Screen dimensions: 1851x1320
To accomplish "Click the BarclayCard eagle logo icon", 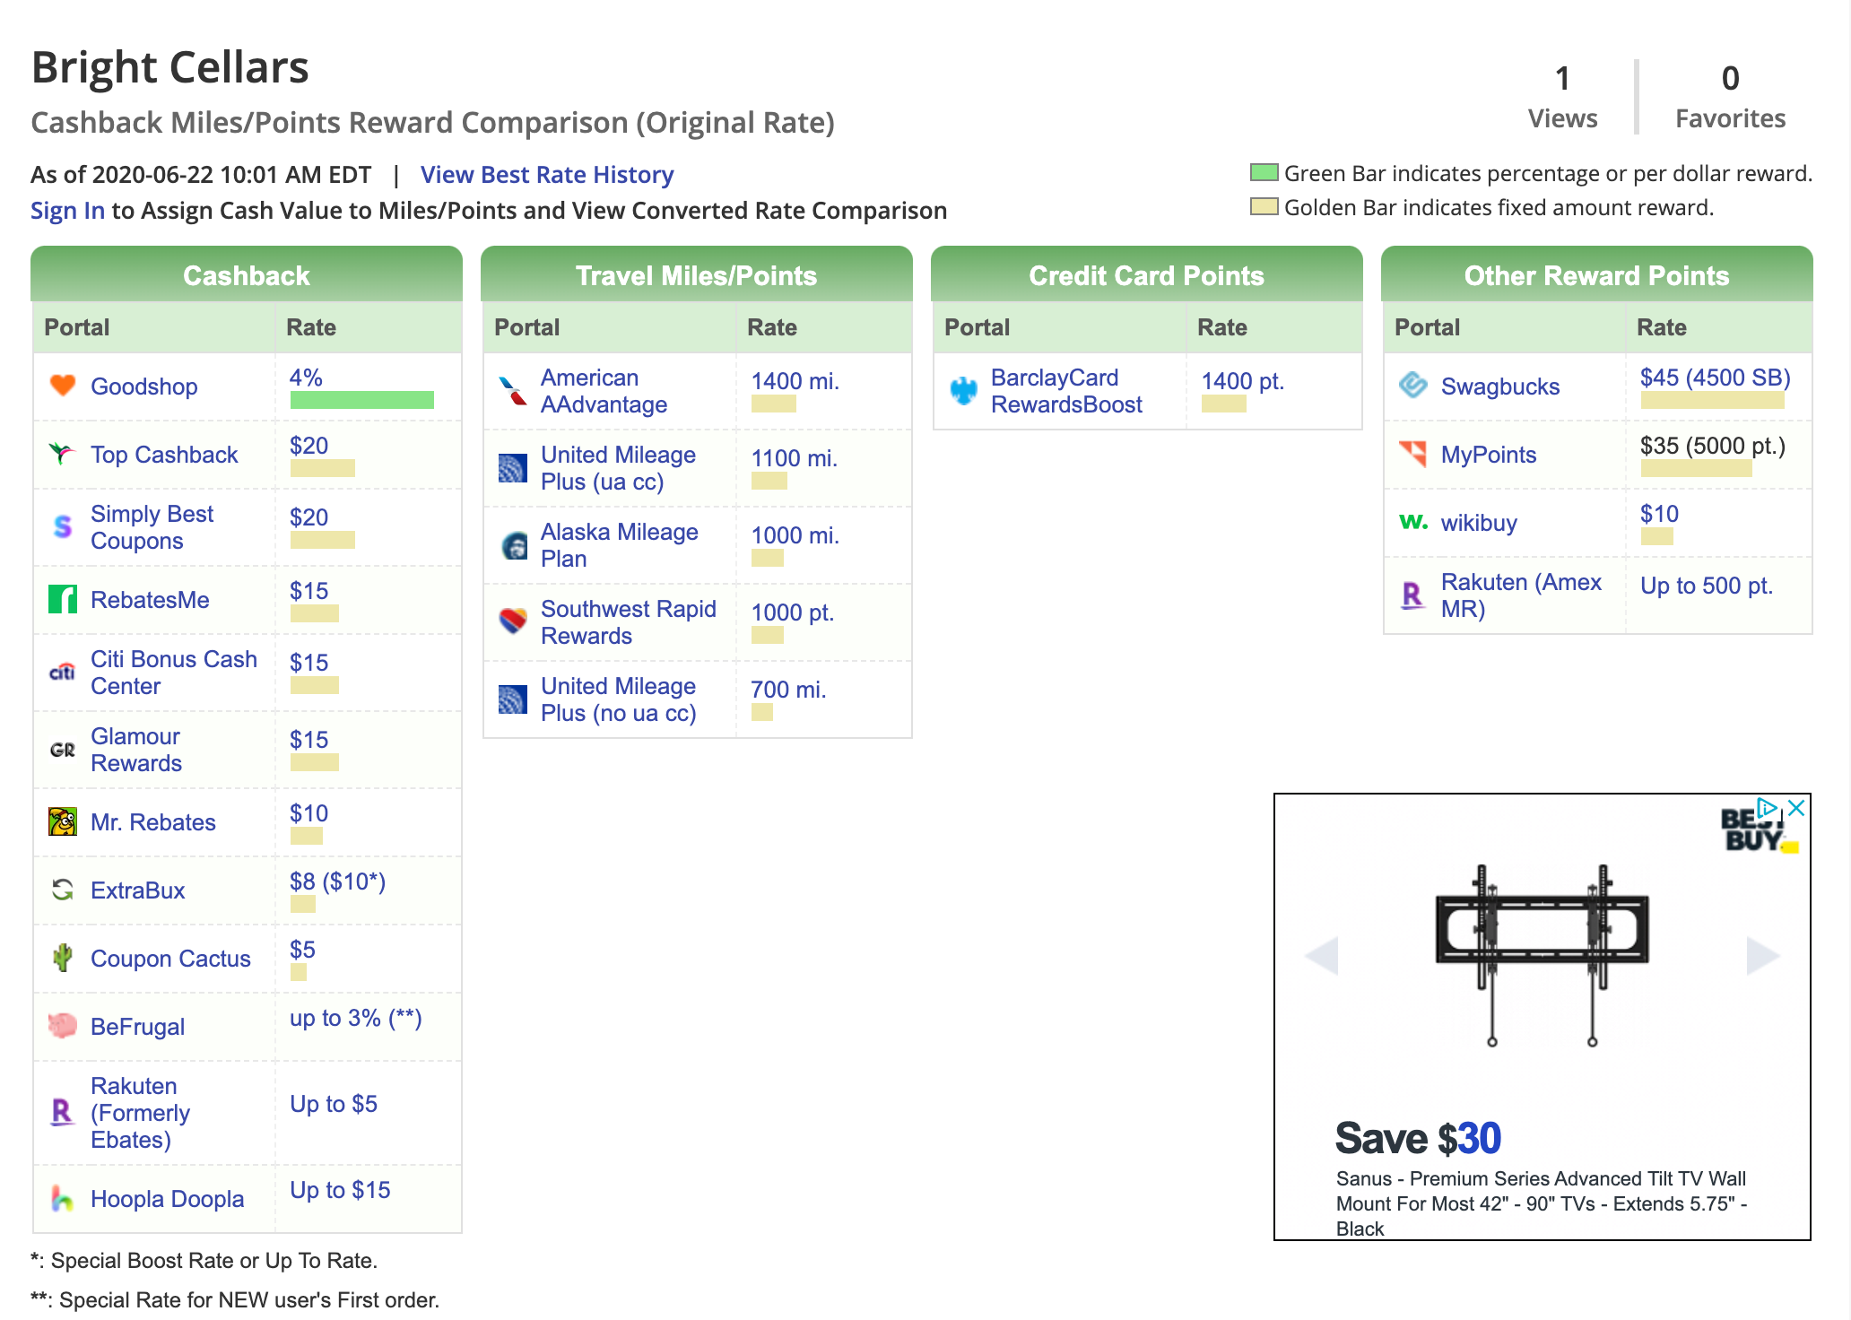I will point(963,390).
